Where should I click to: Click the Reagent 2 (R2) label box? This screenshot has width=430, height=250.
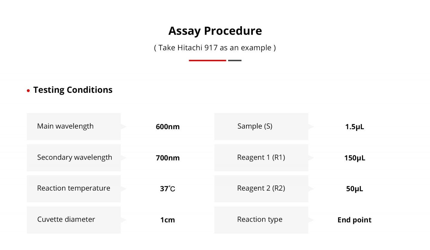tap(261, 189)
